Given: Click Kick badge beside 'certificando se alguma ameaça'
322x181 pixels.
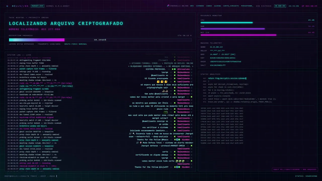Looking at the screenshot, I should pyautogui.click(x=175, y=155).
